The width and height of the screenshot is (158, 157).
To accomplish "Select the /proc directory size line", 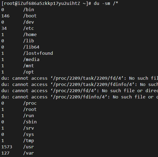I will coord(19,103).
